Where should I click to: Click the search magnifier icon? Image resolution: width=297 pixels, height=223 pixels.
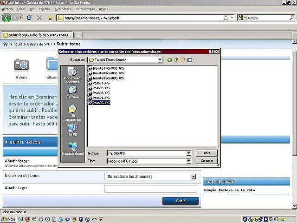click(x=292, y=18)
